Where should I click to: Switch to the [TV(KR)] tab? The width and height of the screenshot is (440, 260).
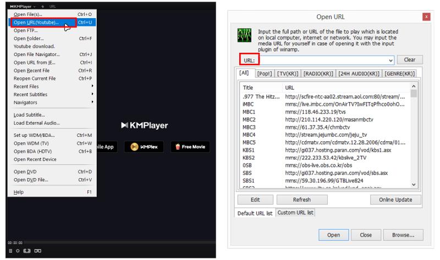(x=288, y=74)
